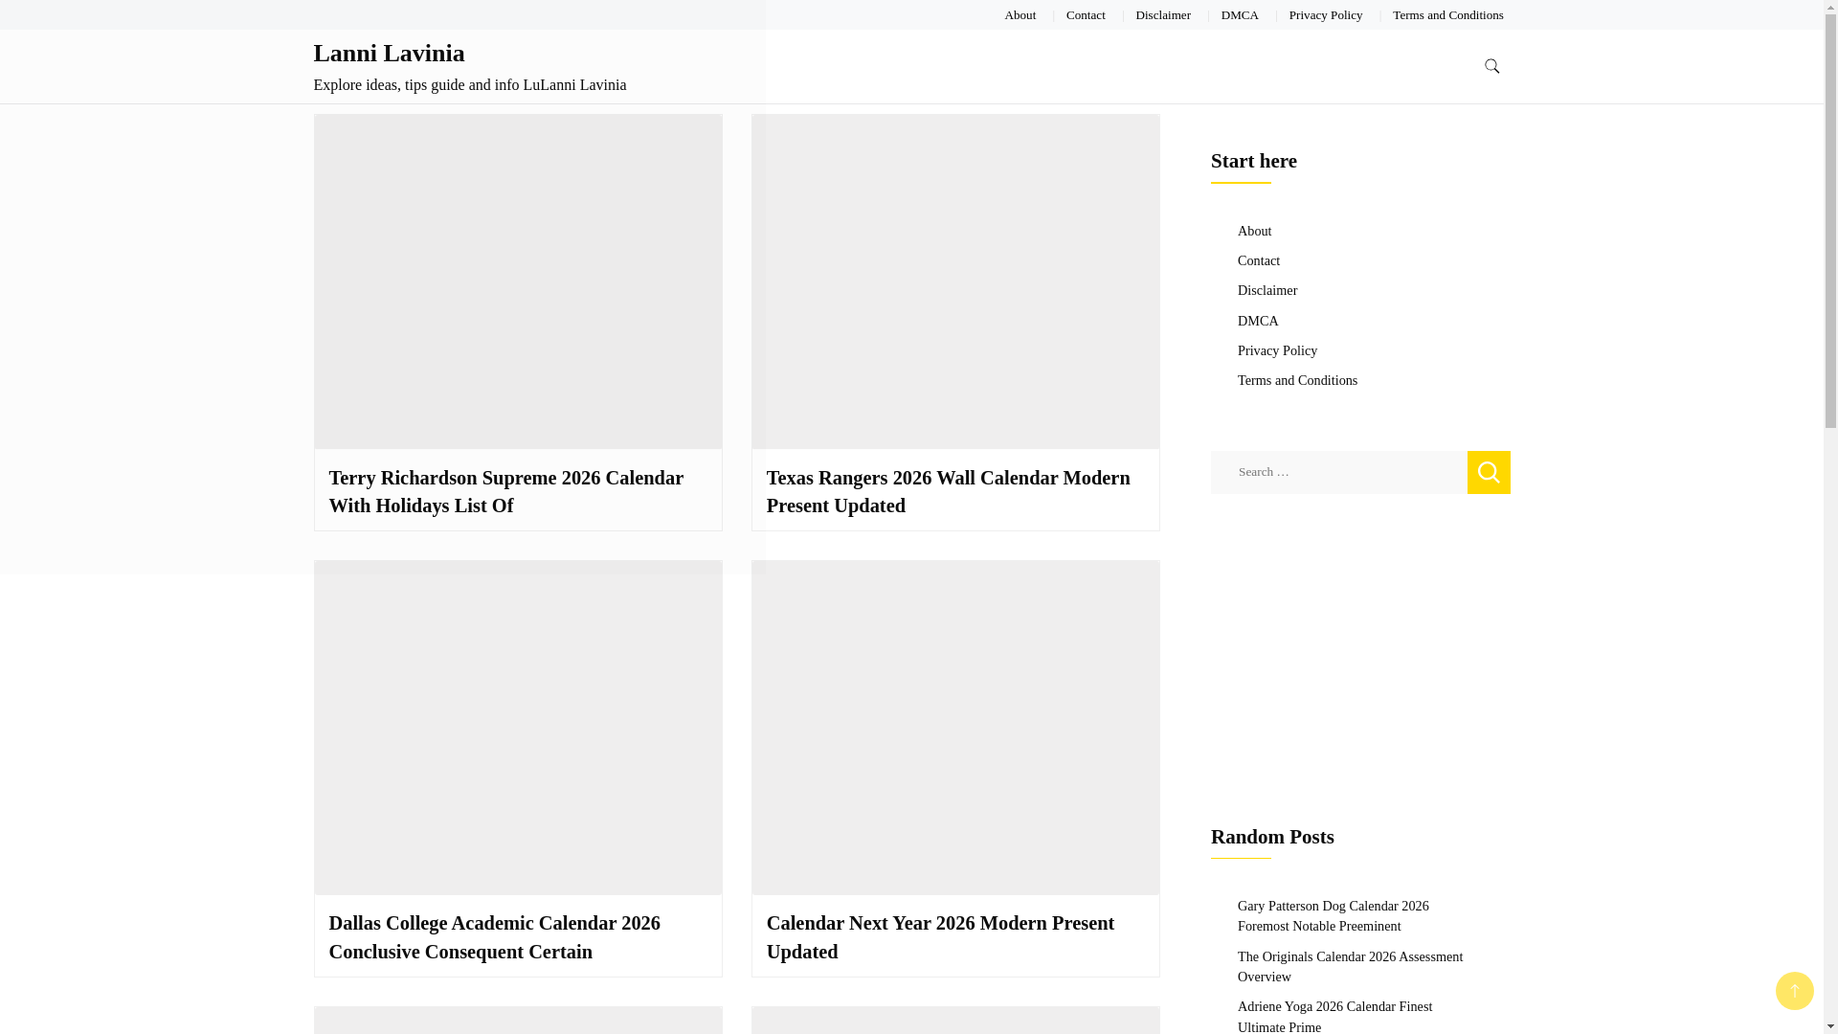
Task: Click the Terry Richardson post thumbnail image
Action: pos(518,281)
